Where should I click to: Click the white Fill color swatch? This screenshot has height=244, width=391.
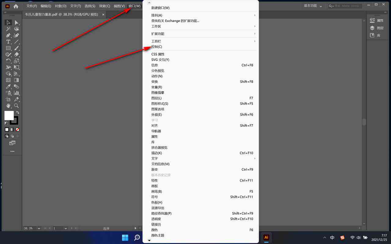[9, 115]
